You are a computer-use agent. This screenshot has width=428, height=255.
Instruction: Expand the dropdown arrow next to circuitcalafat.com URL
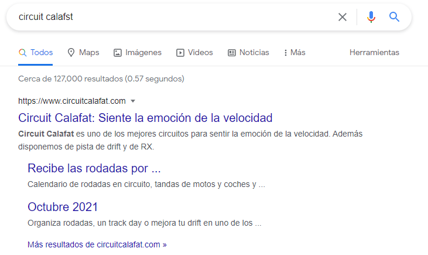pyautogui.click(x=133, y=101)
